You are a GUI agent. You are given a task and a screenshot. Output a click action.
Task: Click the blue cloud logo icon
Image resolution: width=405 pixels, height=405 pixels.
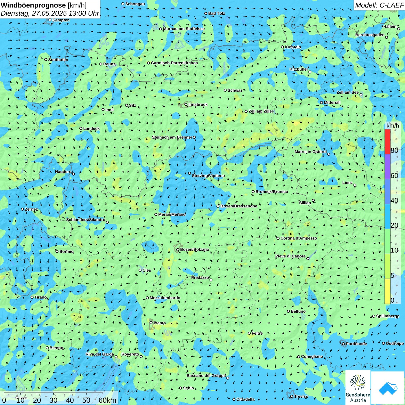388,388
